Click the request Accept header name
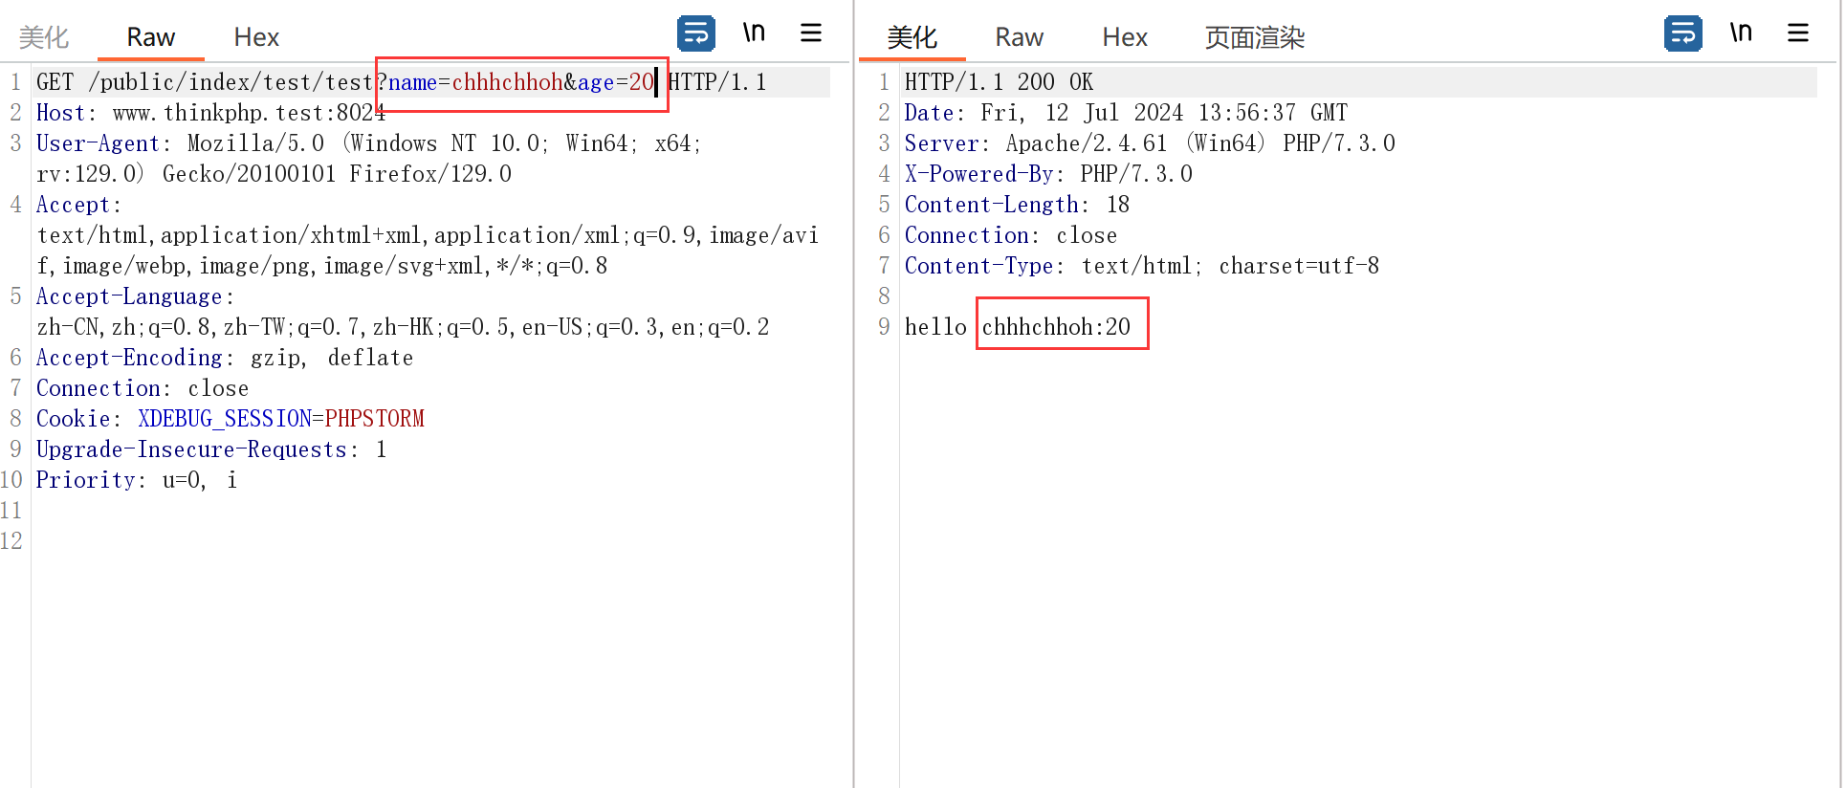1846x788 pixels. coord(74,205)
